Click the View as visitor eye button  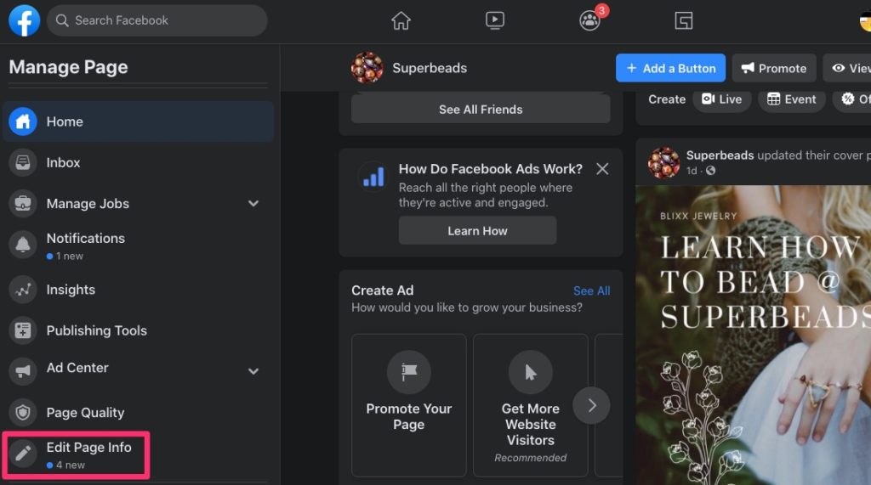click(x=847, y=68)
